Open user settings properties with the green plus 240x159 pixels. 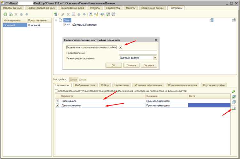(x=108, y=14)
